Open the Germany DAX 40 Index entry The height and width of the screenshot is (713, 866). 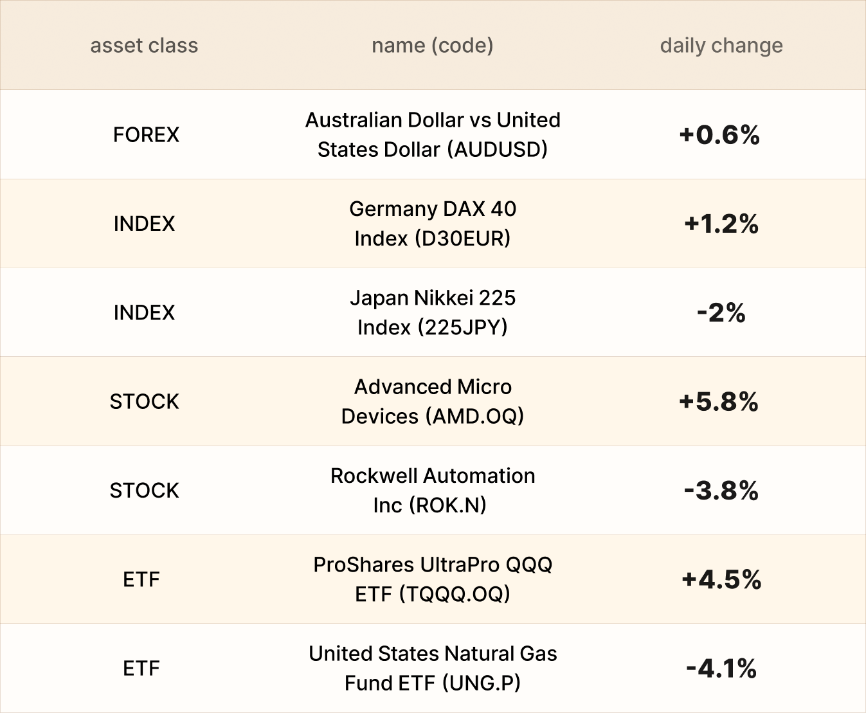point(432,223)
